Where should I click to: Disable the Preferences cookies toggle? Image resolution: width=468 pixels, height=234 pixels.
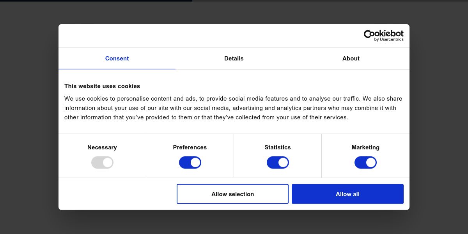[x=190, y=163]
